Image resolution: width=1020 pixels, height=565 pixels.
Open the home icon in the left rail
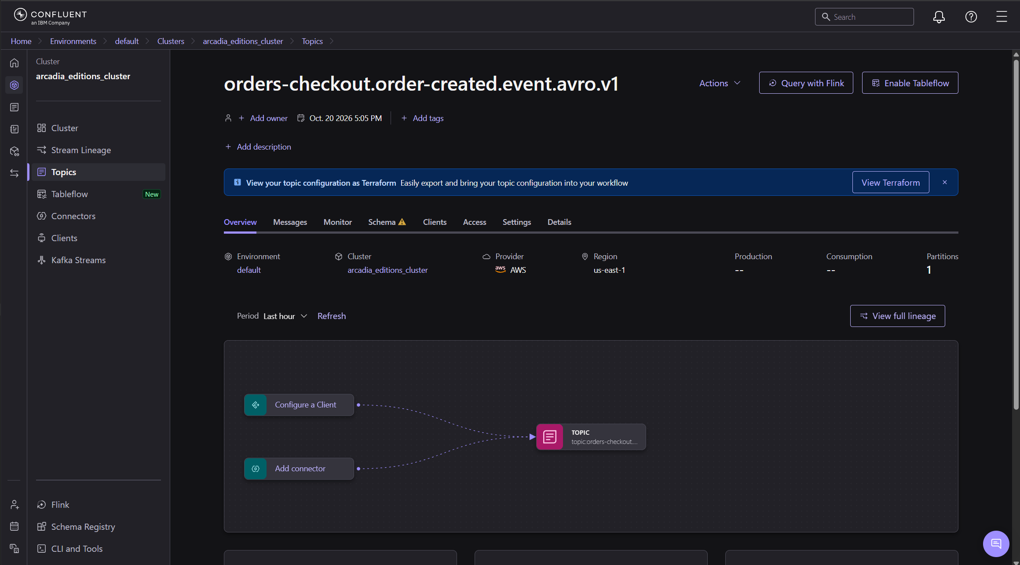14,63
